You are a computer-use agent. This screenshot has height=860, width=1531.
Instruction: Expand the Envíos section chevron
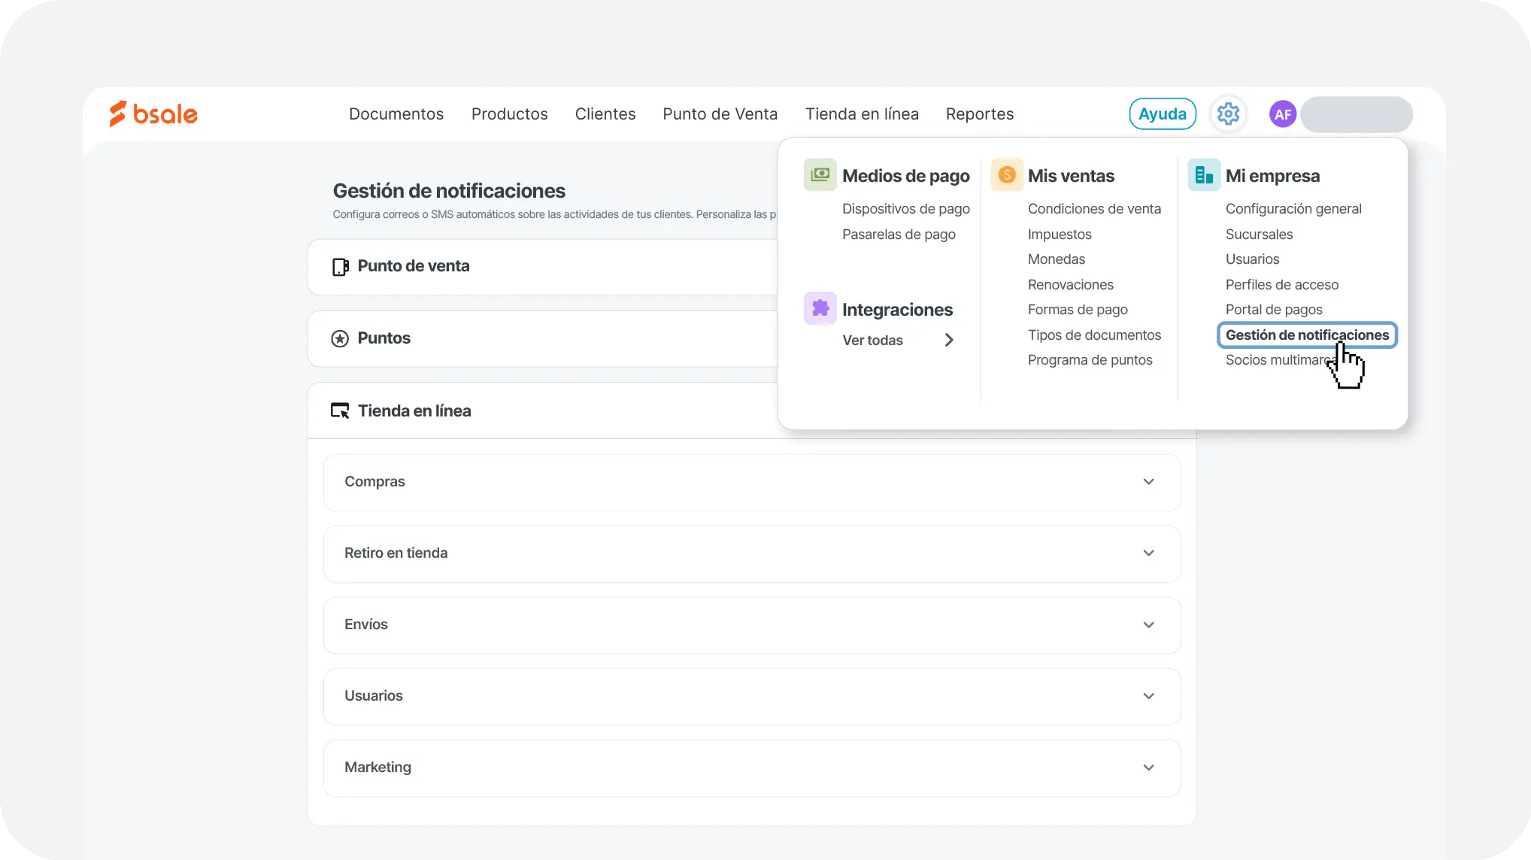[1148, 625]
